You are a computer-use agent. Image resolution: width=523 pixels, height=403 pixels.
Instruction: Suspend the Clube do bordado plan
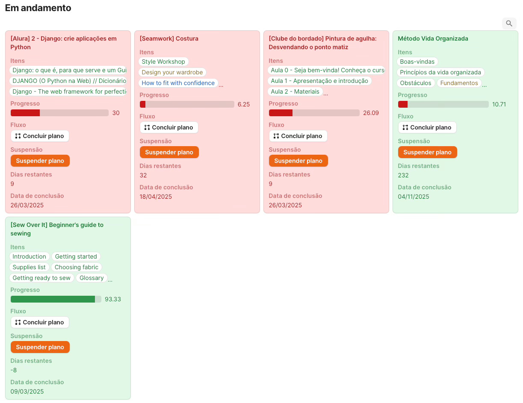298,161
